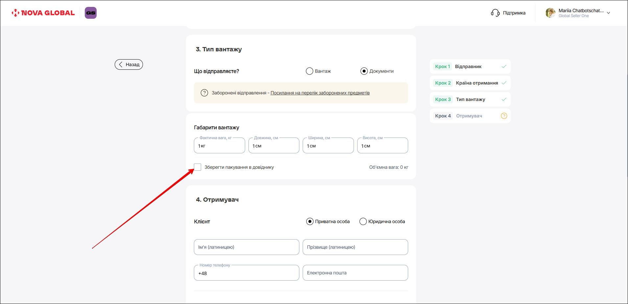628x304 pixels.
Task: Click the Ім'я (латиницею) input field
Action: pyautogui.click(x=246, y=247)
